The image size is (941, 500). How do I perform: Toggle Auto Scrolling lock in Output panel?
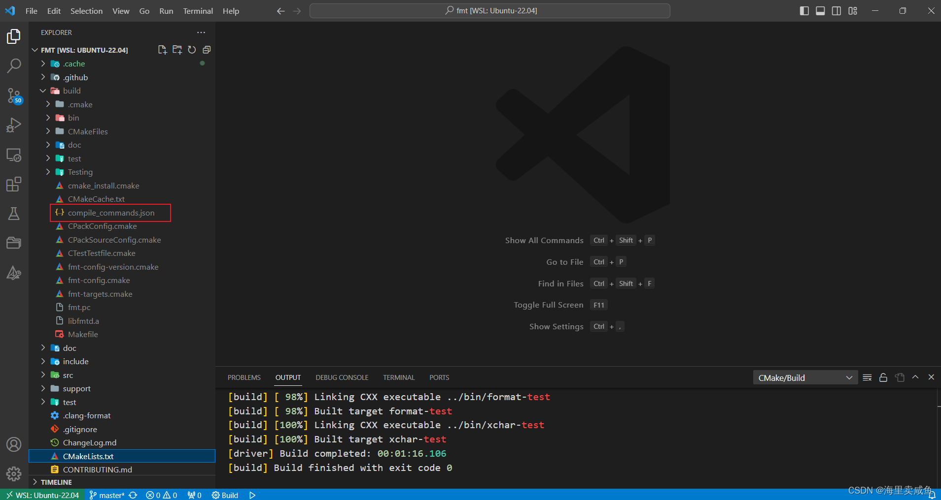(883, 377)
